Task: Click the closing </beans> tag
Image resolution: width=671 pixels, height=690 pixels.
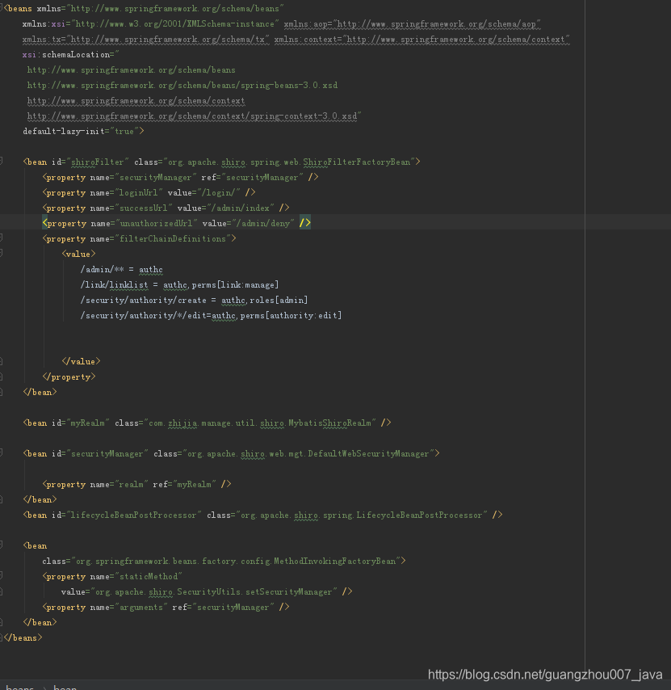Action: pos(23,637)
